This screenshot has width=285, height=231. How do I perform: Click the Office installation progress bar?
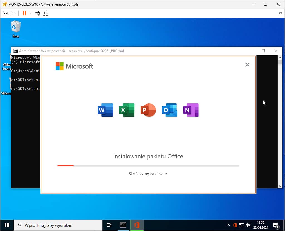(x=148, y=165)
